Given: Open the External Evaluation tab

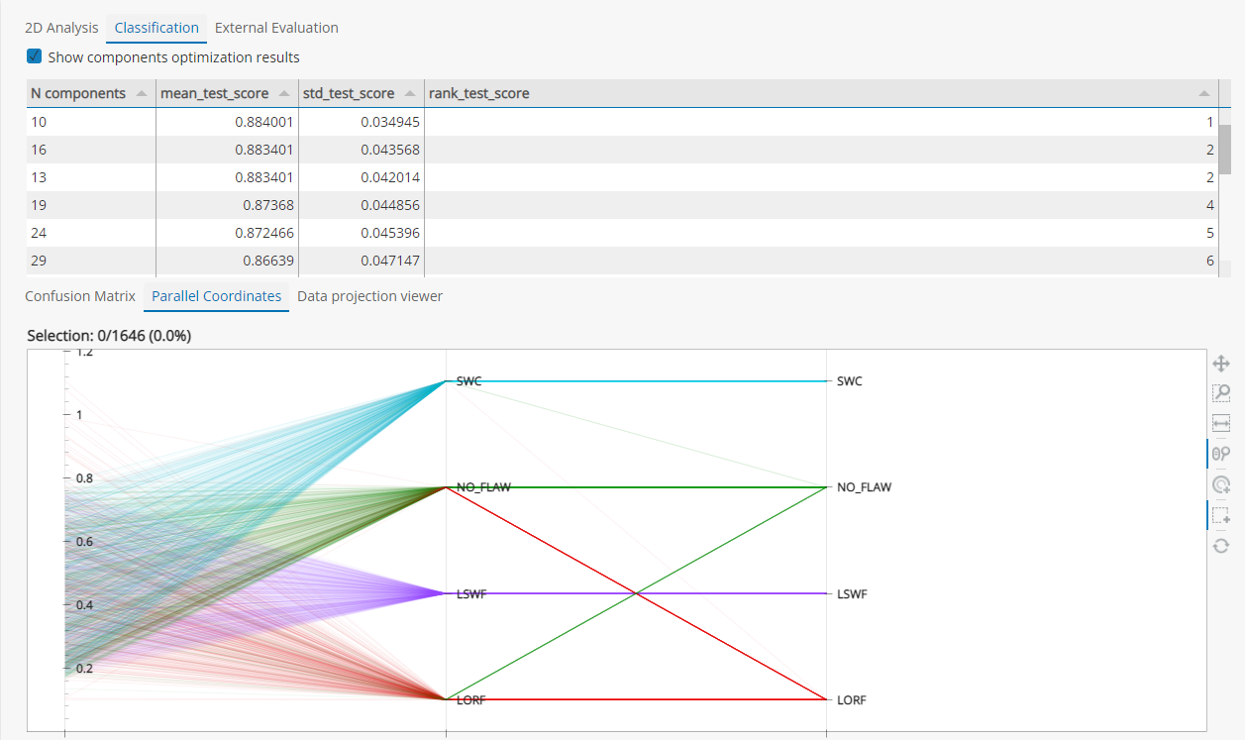Looking at the screenshot, I should (276, 28).
